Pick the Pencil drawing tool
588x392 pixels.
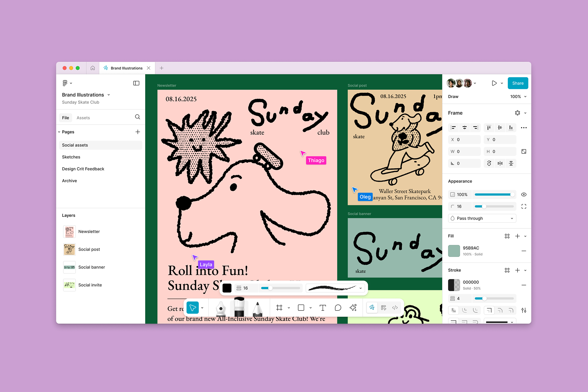(258, 308)
